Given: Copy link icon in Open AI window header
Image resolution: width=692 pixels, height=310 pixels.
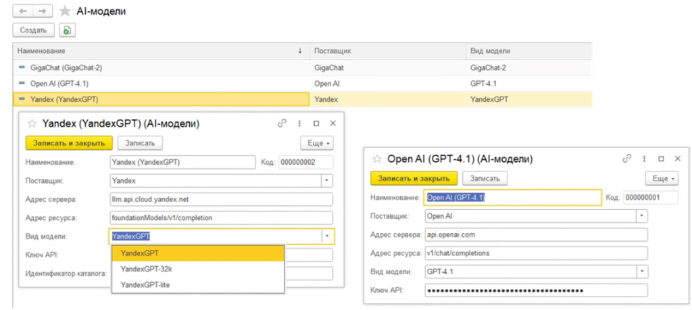Looking at the screenshot, I should 627,159.
